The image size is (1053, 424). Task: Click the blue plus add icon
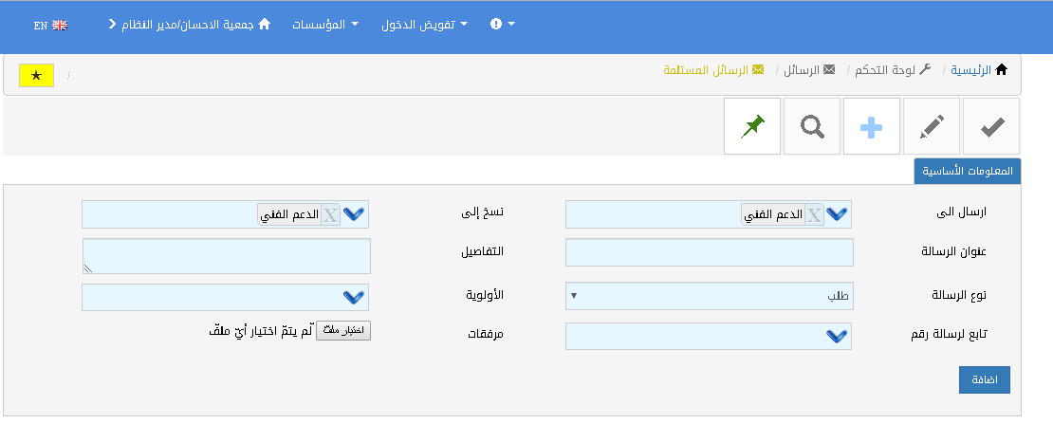click(872, 126)
